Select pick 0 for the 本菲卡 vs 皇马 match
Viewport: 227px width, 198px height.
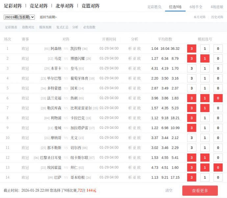218,69
